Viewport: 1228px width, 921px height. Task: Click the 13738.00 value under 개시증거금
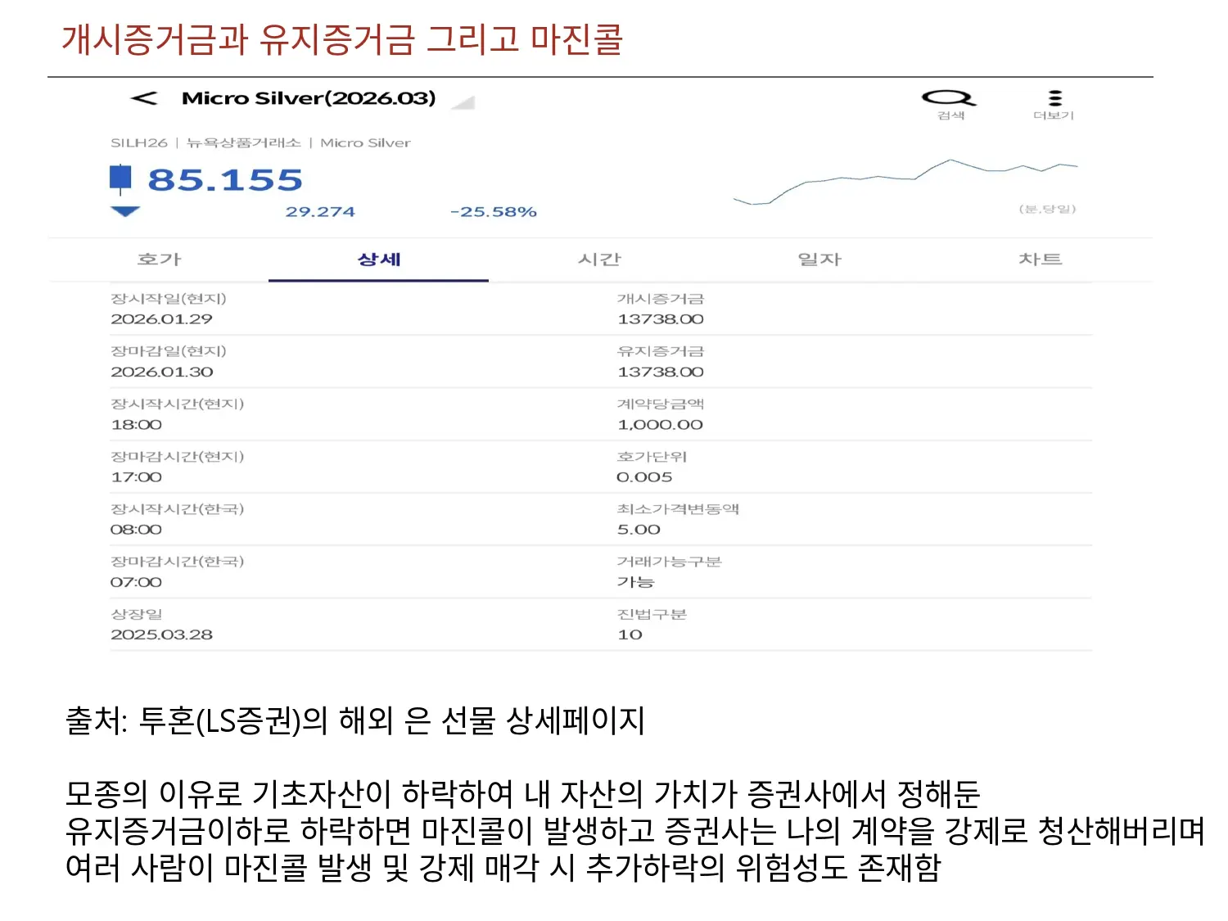pyautogui.click(x=661, y=319)
